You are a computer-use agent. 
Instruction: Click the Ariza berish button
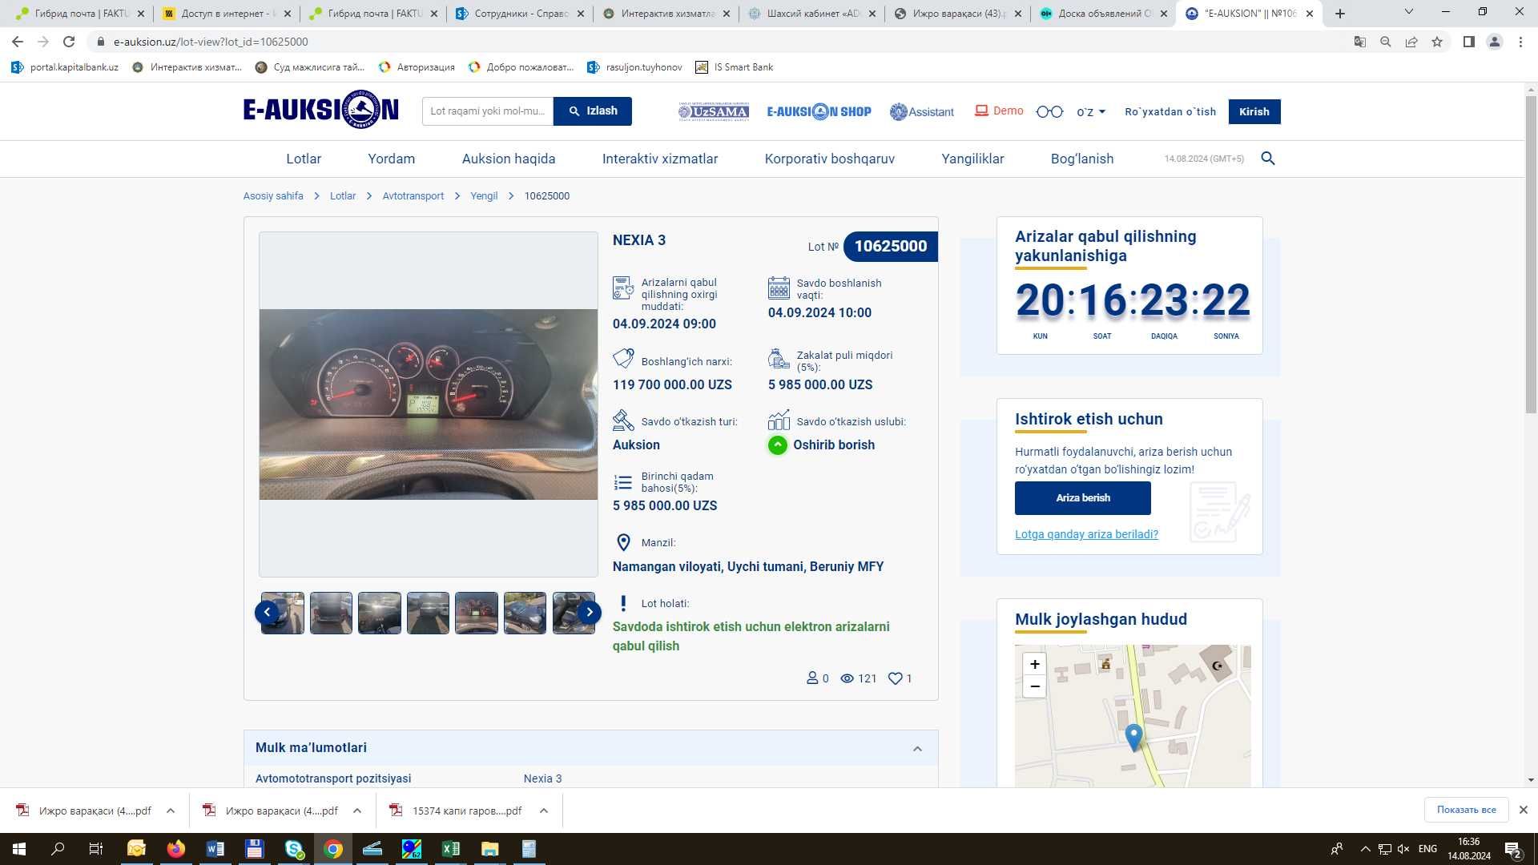point(1083,498)
